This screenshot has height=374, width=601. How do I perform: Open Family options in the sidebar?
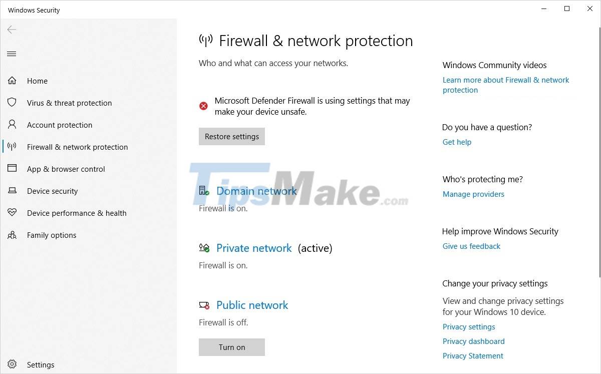pyautogui.click(x=52, y=235)
